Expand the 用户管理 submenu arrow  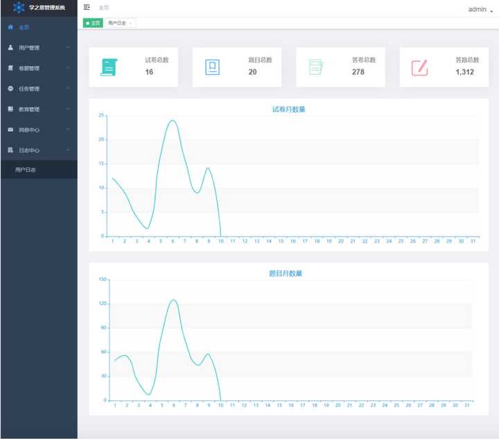tap(68, 47)
